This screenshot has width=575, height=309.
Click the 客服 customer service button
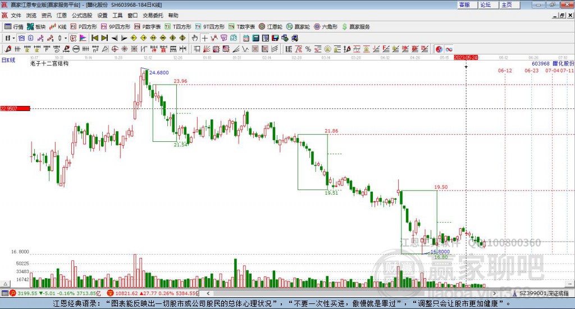[467, 4]
